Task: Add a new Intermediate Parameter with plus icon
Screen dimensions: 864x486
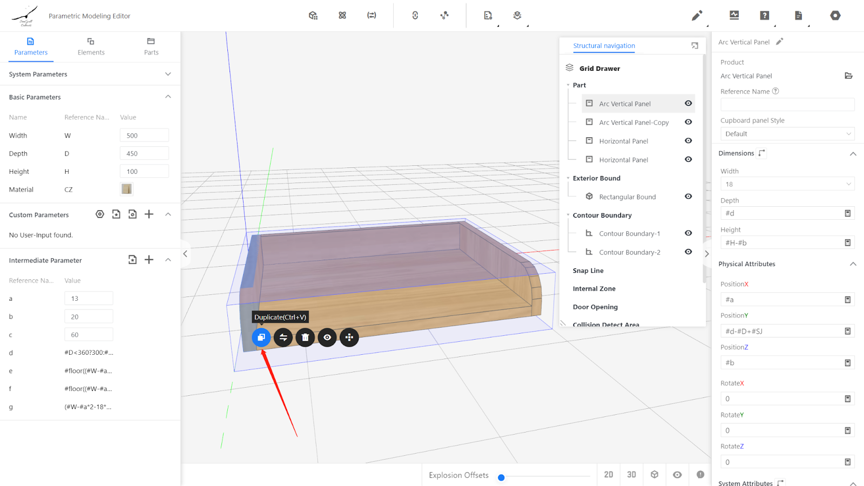Action: [x=149, y=260]
